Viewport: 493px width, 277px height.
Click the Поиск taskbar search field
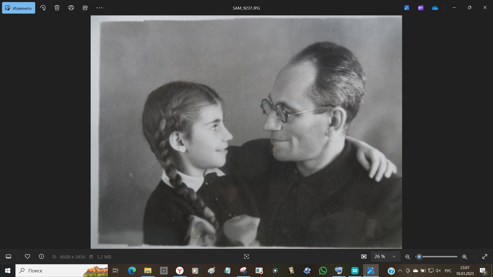[62, 271]
